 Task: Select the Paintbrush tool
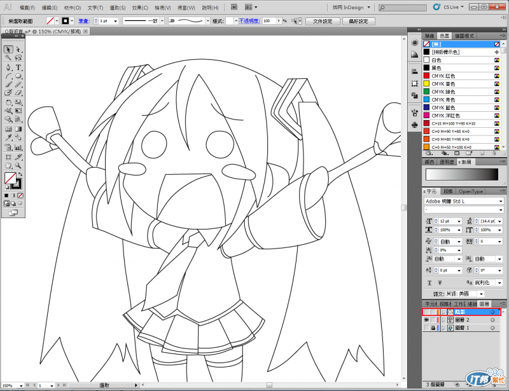tap(8, 85)
